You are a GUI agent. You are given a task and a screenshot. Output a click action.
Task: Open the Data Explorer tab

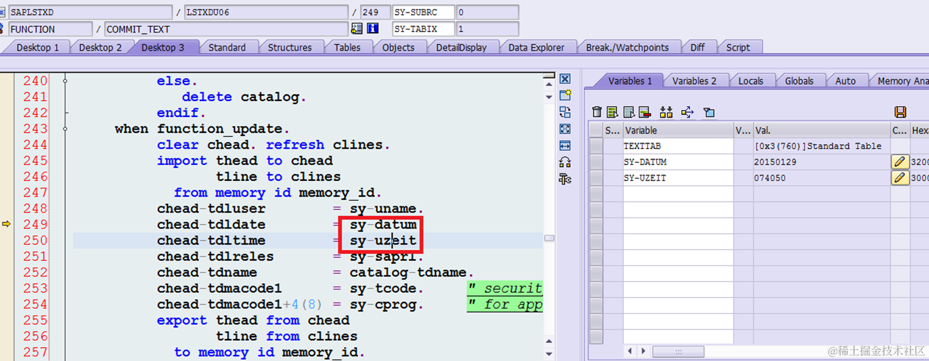(x=537, y=47)
